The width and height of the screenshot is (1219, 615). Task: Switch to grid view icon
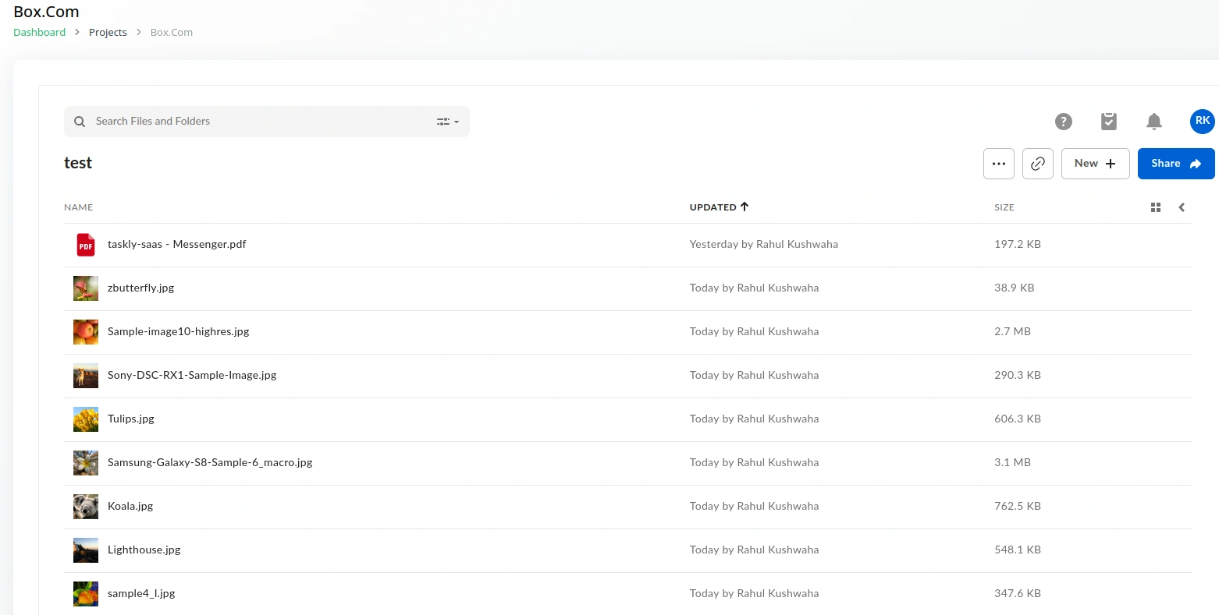[1156, 207]
